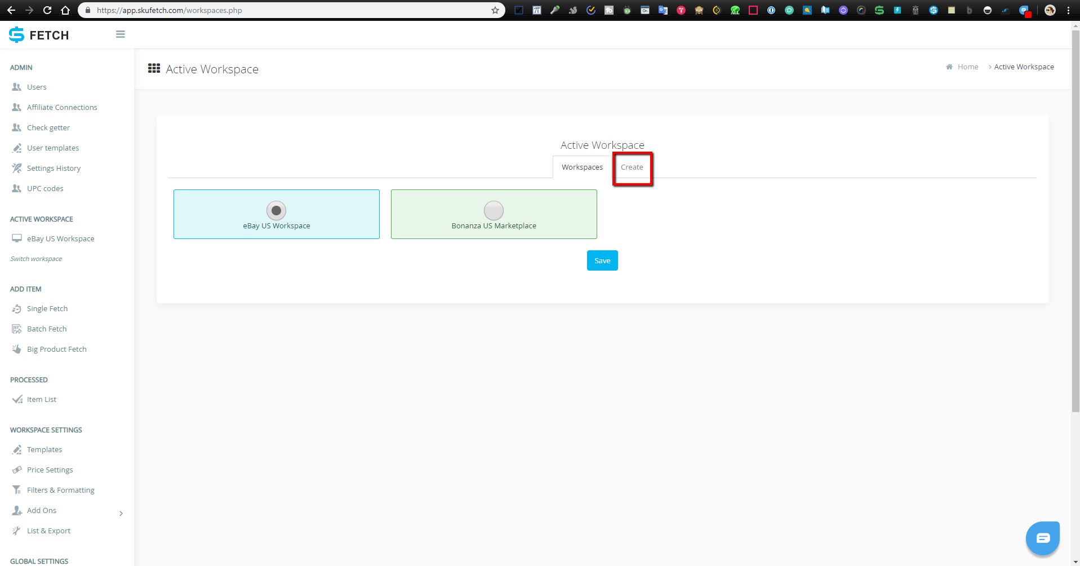Select Bonanza US Marketplace radio button
Viewport: 1080px width, 566px height.
(494, 210)
